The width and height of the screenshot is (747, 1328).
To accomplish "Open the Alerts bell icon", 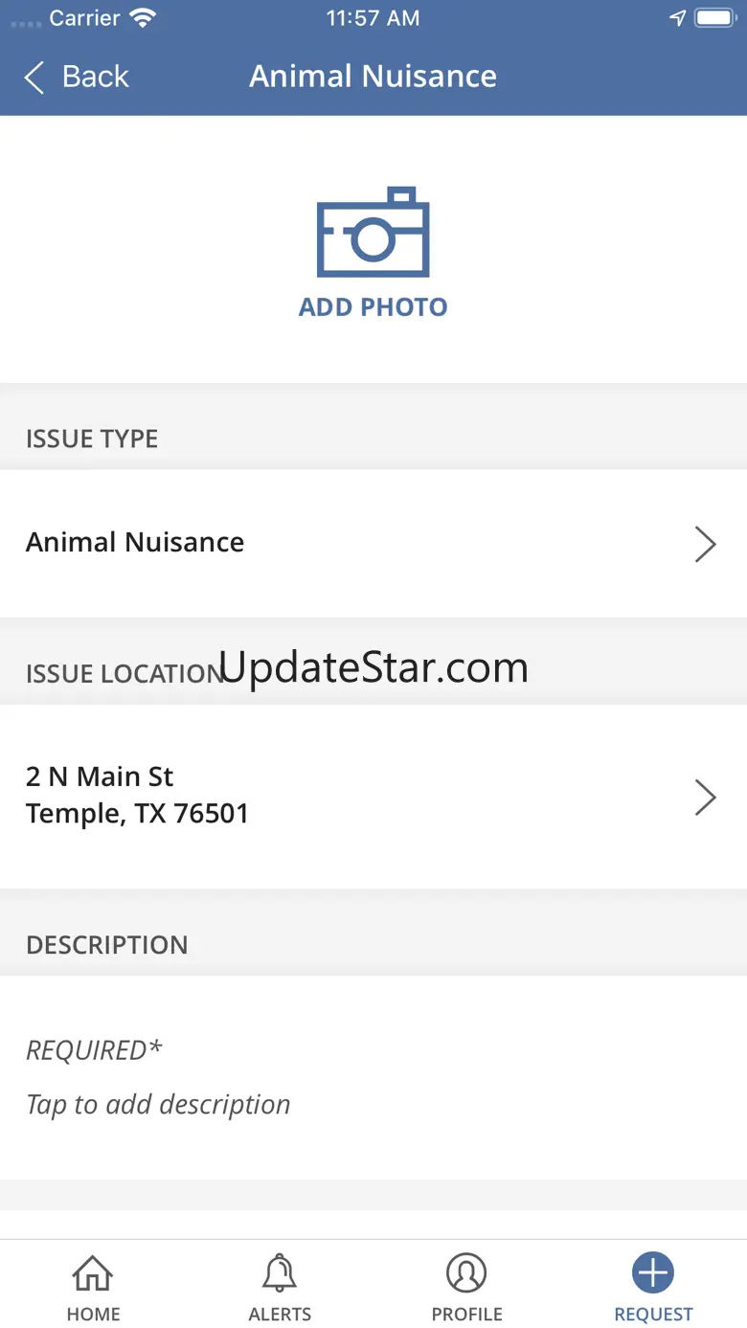I will click(280, 1273).
